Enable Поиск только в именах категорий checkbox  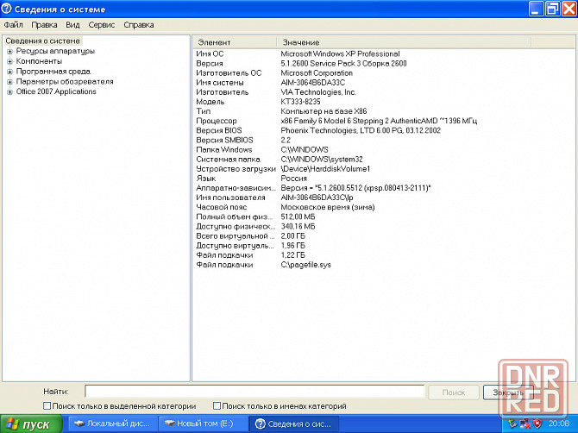217,405
